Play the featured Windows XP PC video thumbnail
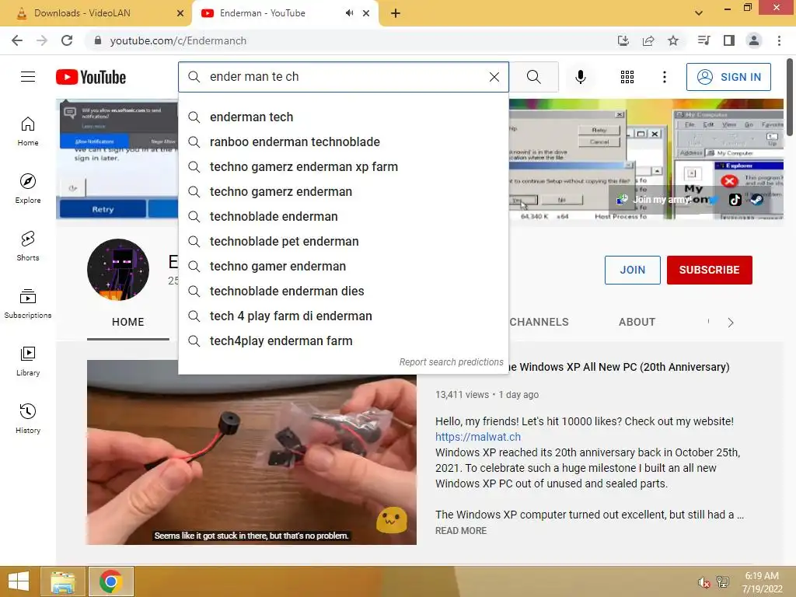This screenshot has width=796, height=597. coord(251,452)
